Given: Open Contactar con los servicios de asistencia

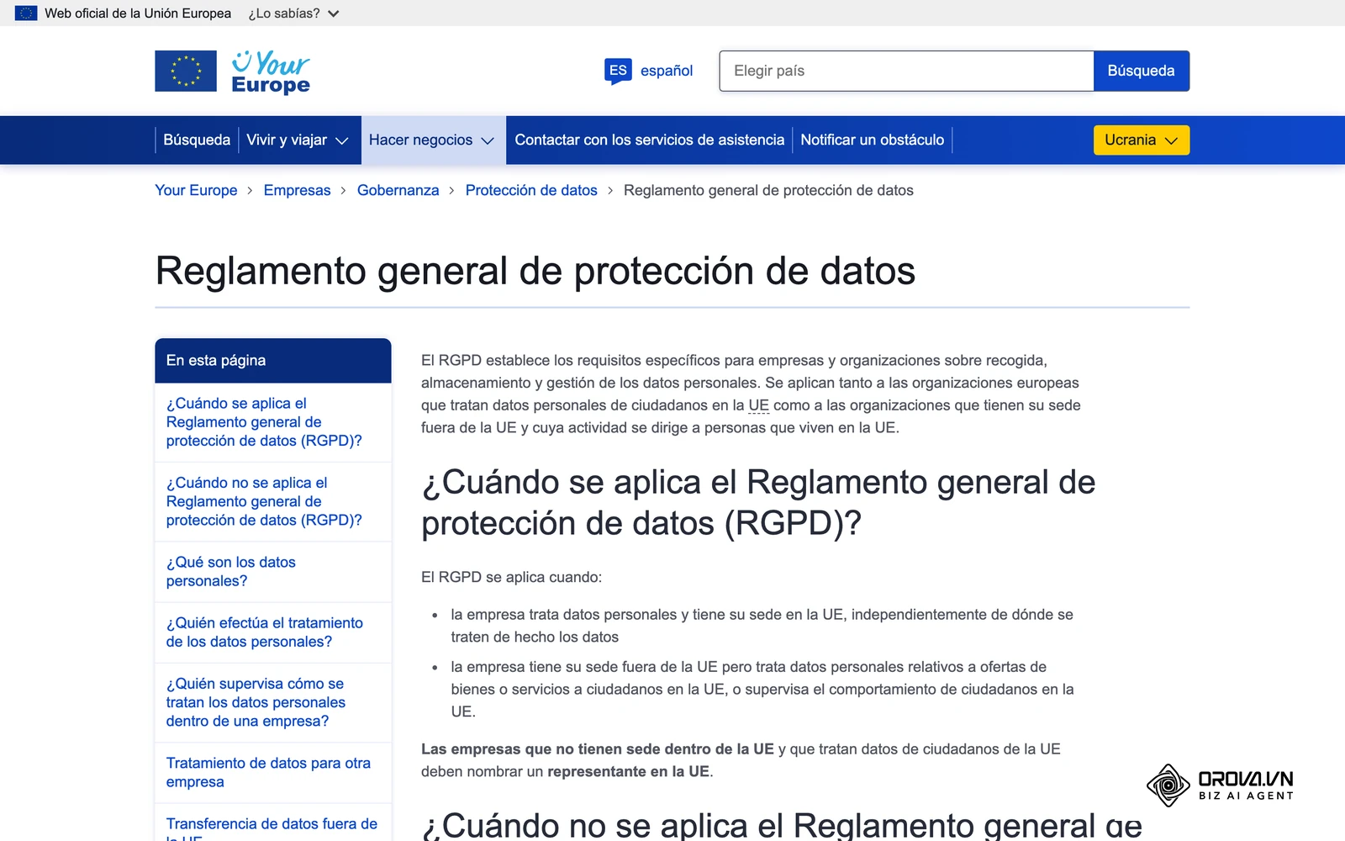Looking at the screenshot, I should 650,140.
